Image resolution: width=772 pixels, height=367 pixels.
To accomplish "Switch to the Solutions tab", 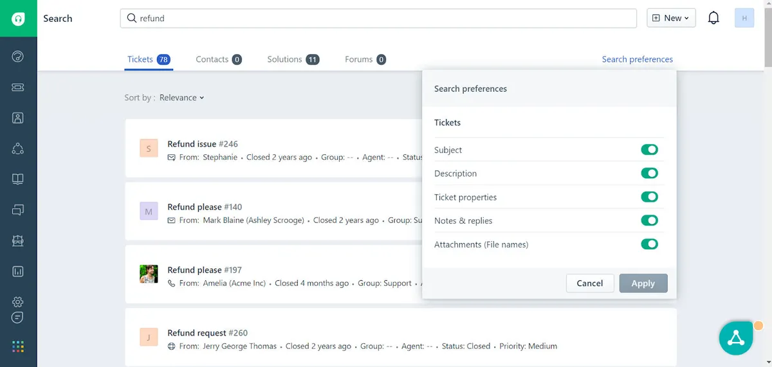I will [x=293, y=59].
